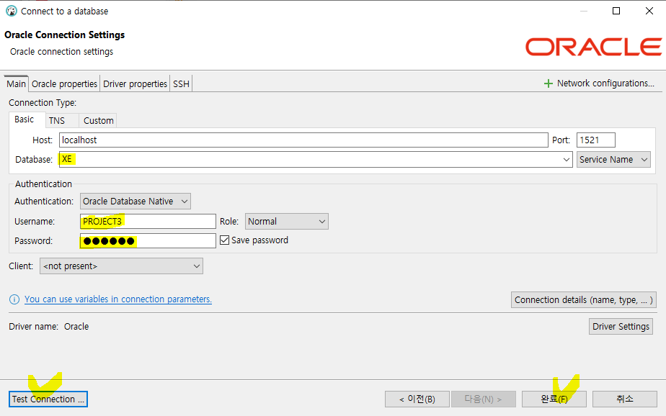Select the Custom connection type tab
This screenshot has width=666, height=416.
(99, 121)
